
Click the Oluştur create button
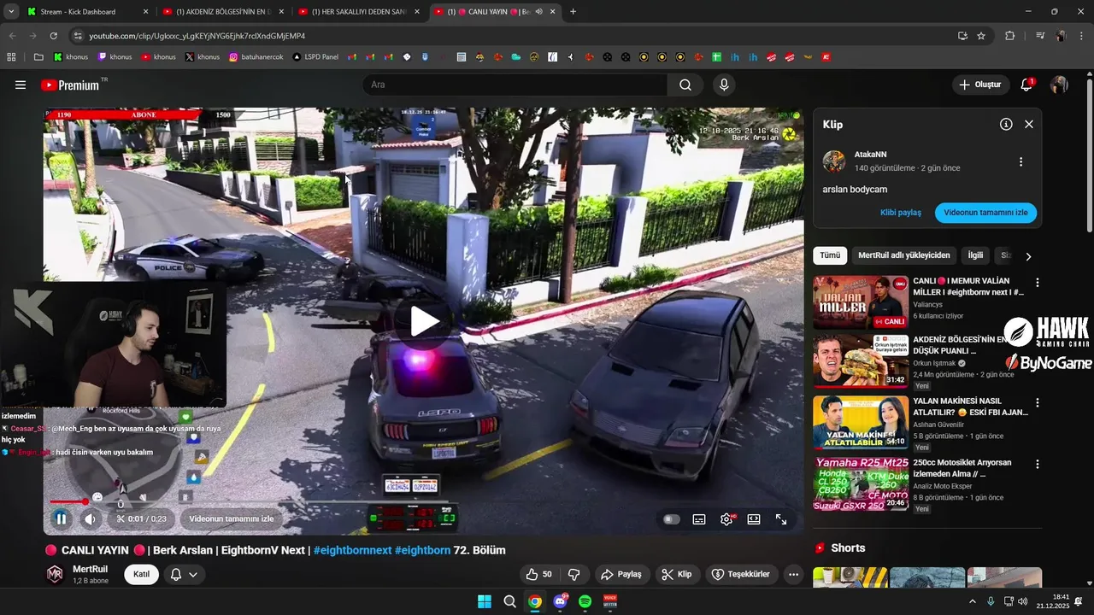pyautogui.click(x=979, y=85)
